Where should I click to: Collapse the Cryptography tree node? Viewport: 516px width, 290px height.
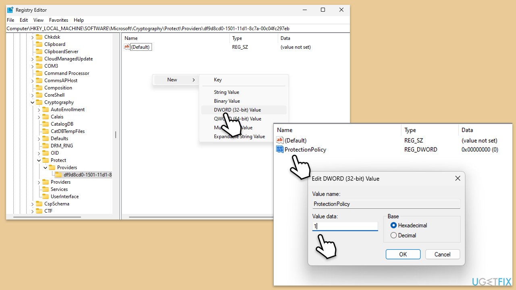click(33, 102)
